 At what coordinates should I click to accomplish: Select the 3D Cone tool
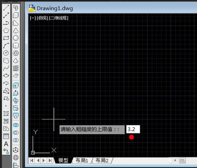click(x=16, y=30)
